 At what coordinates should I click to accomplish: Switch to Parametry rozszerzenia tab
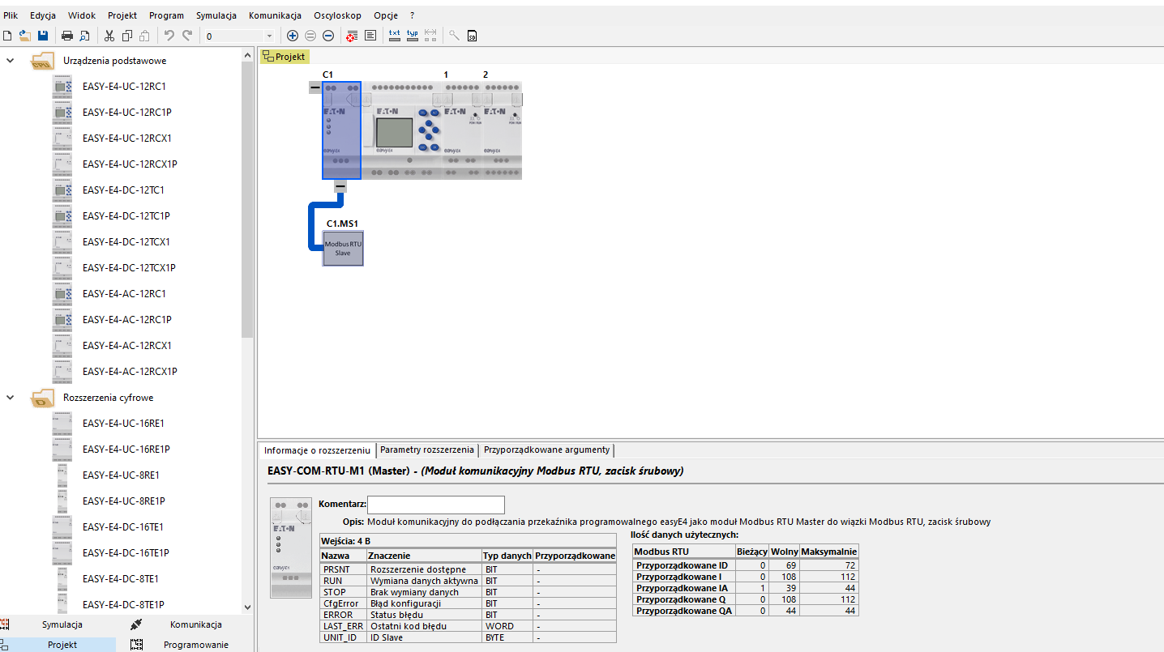pos(427,450)
